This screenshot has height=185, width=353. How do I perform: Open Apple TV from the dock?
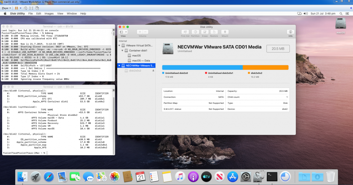pyautogui.click(x=206, y=177)
